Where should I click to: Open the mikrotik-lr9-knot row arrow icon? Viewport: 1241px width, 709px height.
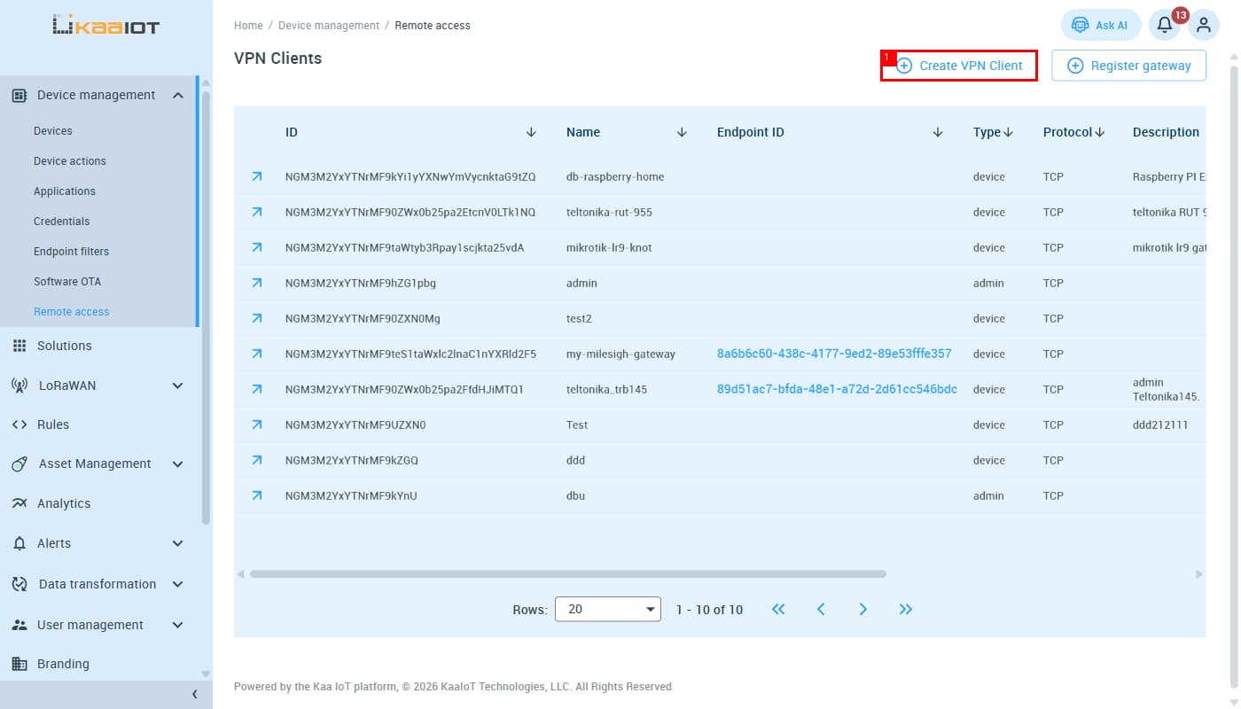(x=256, y=247)
